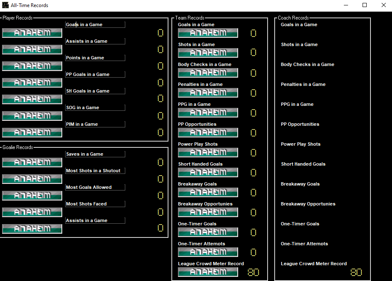Click the SH Goals in a Game name field
This screenshot has height=281, width=392.
click(x=95, y=91)
